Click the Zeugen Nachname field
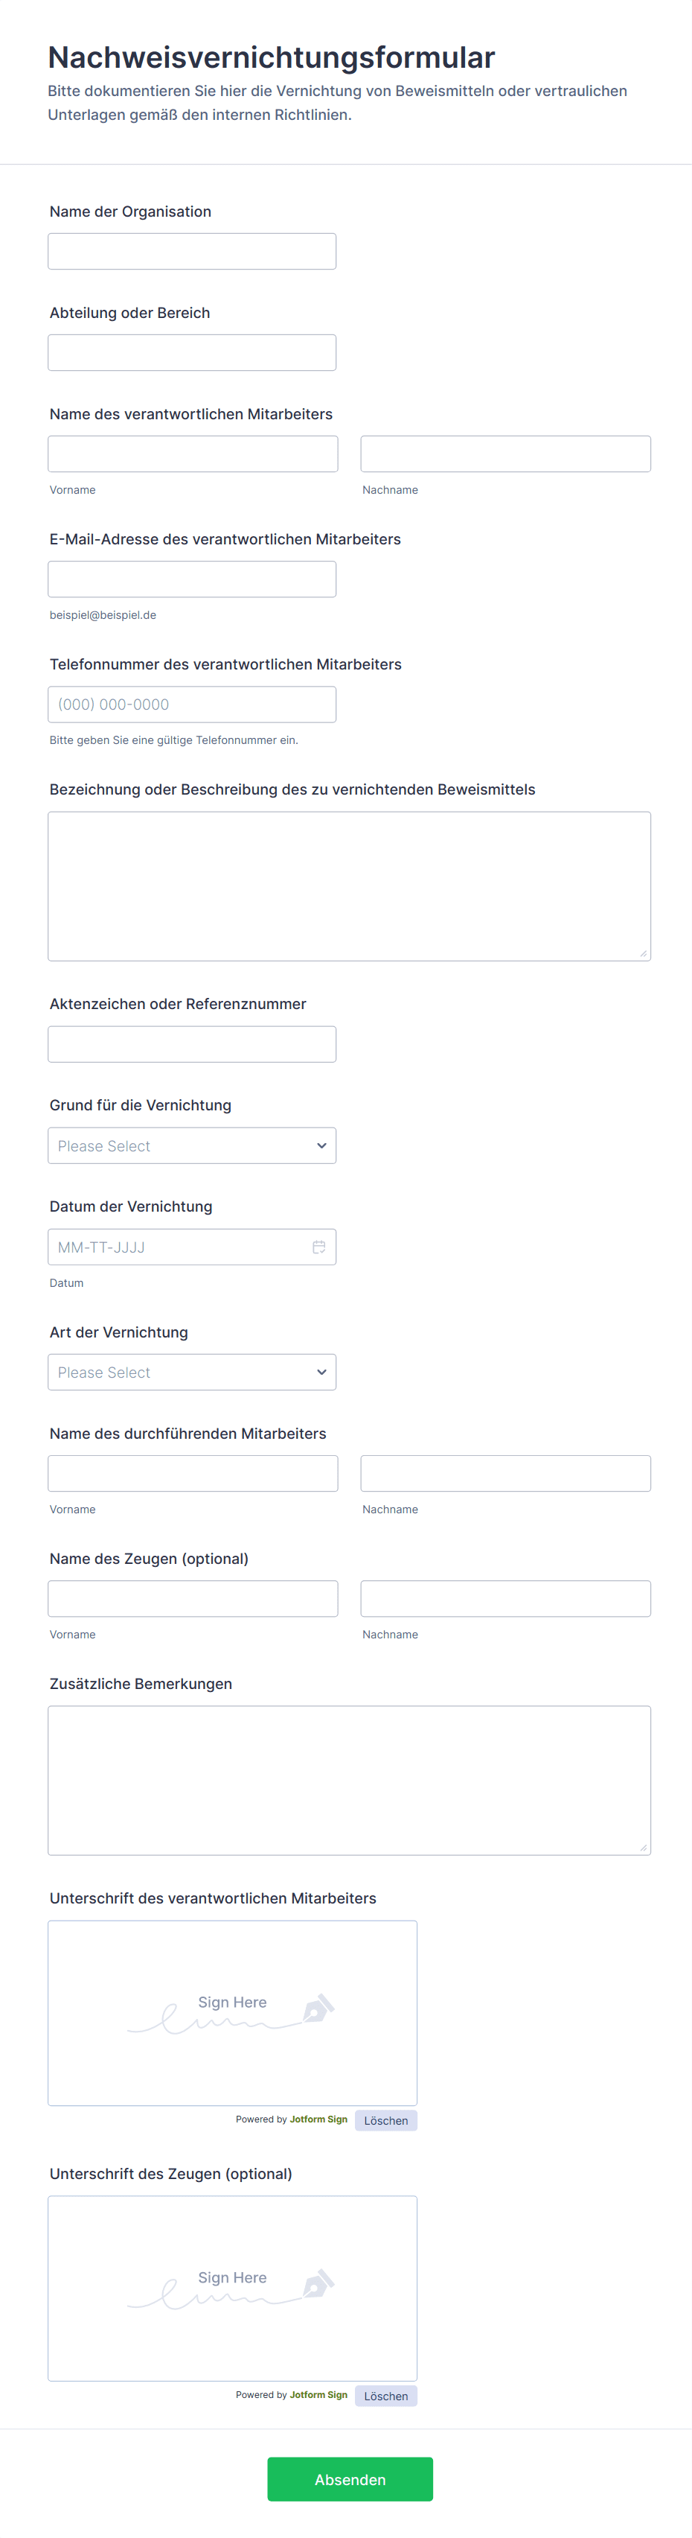 coord(505,1599)
